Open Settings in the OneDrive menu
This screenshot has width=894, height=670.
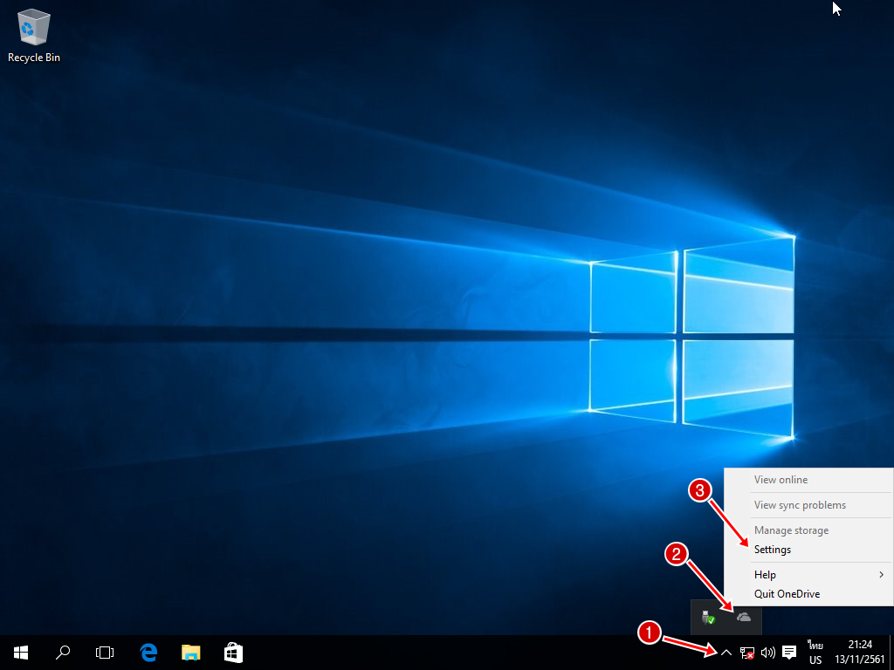(773, 550)
